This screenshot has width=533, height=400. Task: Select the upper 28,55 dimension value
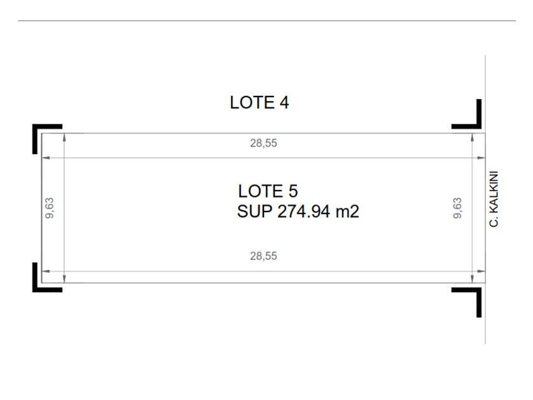263,143
